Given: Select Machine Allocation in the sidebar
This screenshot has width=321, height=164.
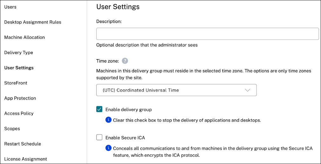Looking at the screenshot, I should (24, 37).
